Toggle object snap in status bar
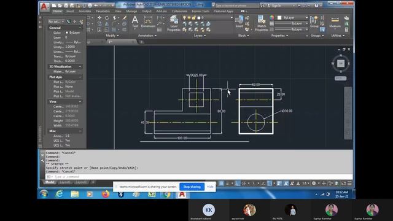This screenshot has height=221, width=393. (x=270, y=184)
